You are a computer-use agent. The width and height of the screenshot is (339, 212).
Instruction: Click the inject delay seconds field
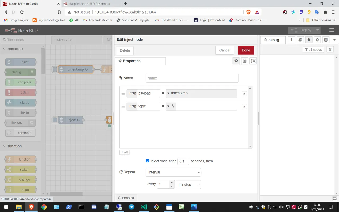coord(183,161)
